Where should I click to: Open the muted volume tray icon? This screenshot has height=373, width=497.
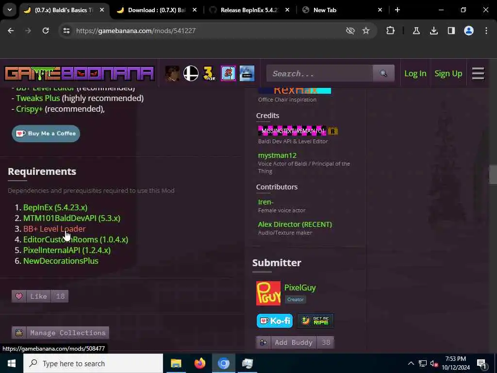[x=434, y=363]
